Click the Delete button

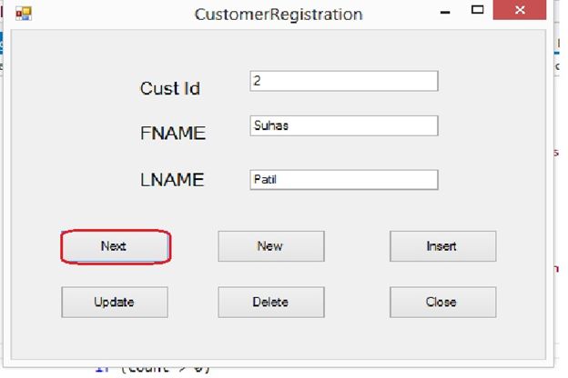pos(270,303)
